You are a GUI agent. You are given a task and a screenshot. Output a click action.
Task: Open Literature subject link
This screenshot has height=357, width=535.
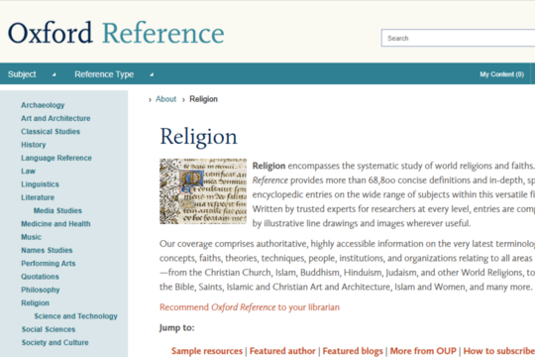point(38,197)
